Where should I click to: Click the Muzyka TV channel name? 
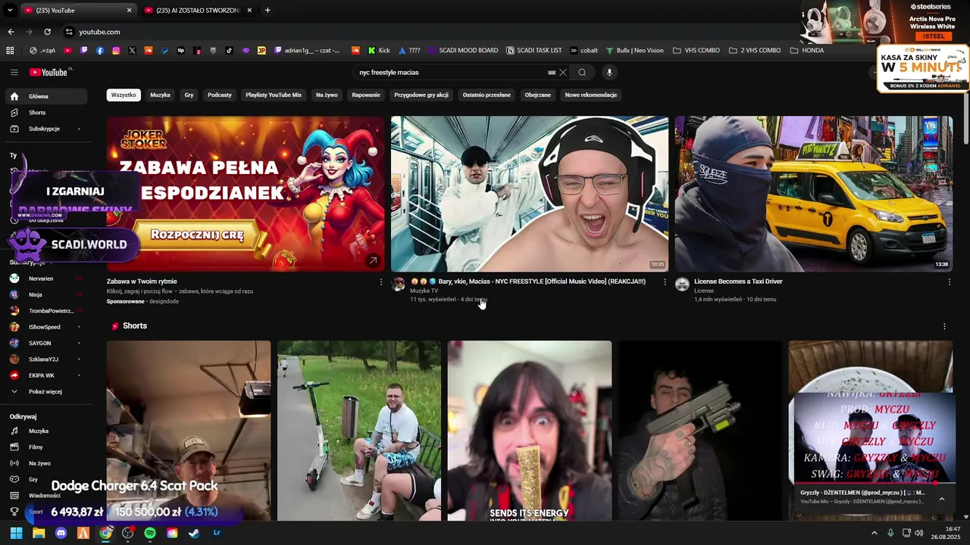coord(424,291)
